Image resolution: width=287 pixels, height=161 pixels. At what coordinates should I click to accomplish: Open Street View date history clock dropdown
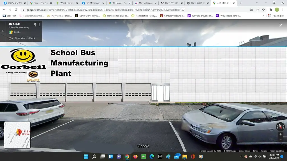[11, 39]
